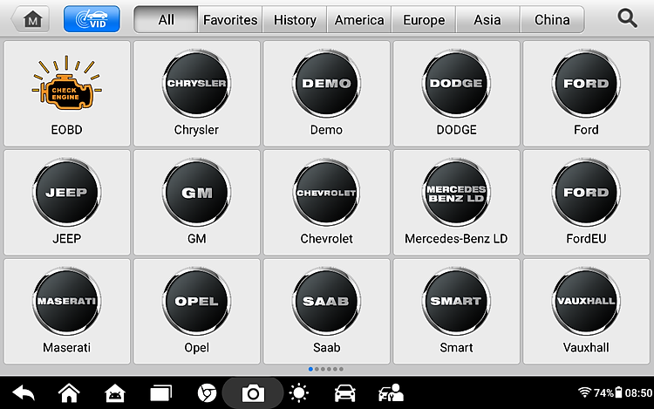Open the JEEP diagnostics tile
654x409 pixels.
[67, 202]
